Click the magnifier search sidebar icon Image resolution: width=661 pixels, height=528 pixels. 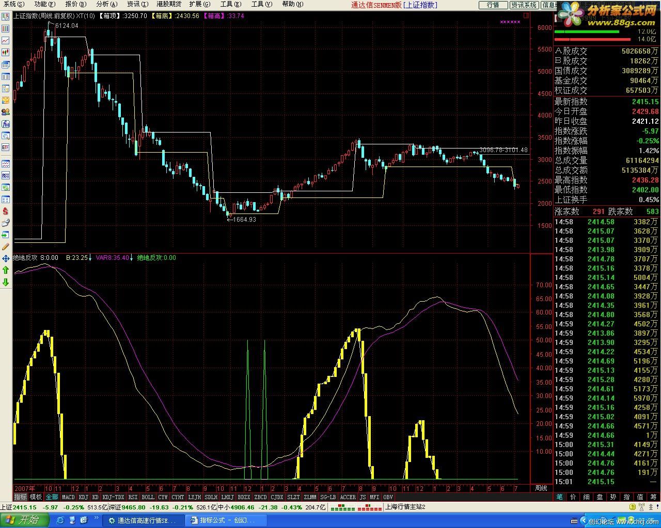click(x=6, y=136)
